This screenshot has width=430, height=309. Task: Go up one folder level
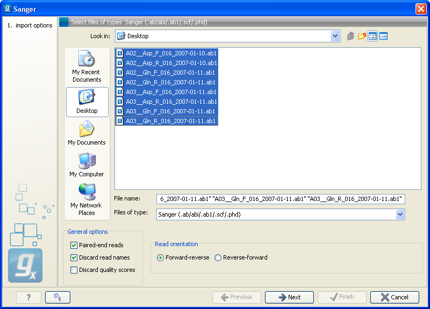351,36
